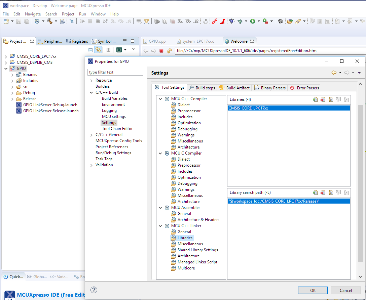Open dropdown arrow next to Run icon
The width and height of the screenshot is (366, 300).
[259, 22]
